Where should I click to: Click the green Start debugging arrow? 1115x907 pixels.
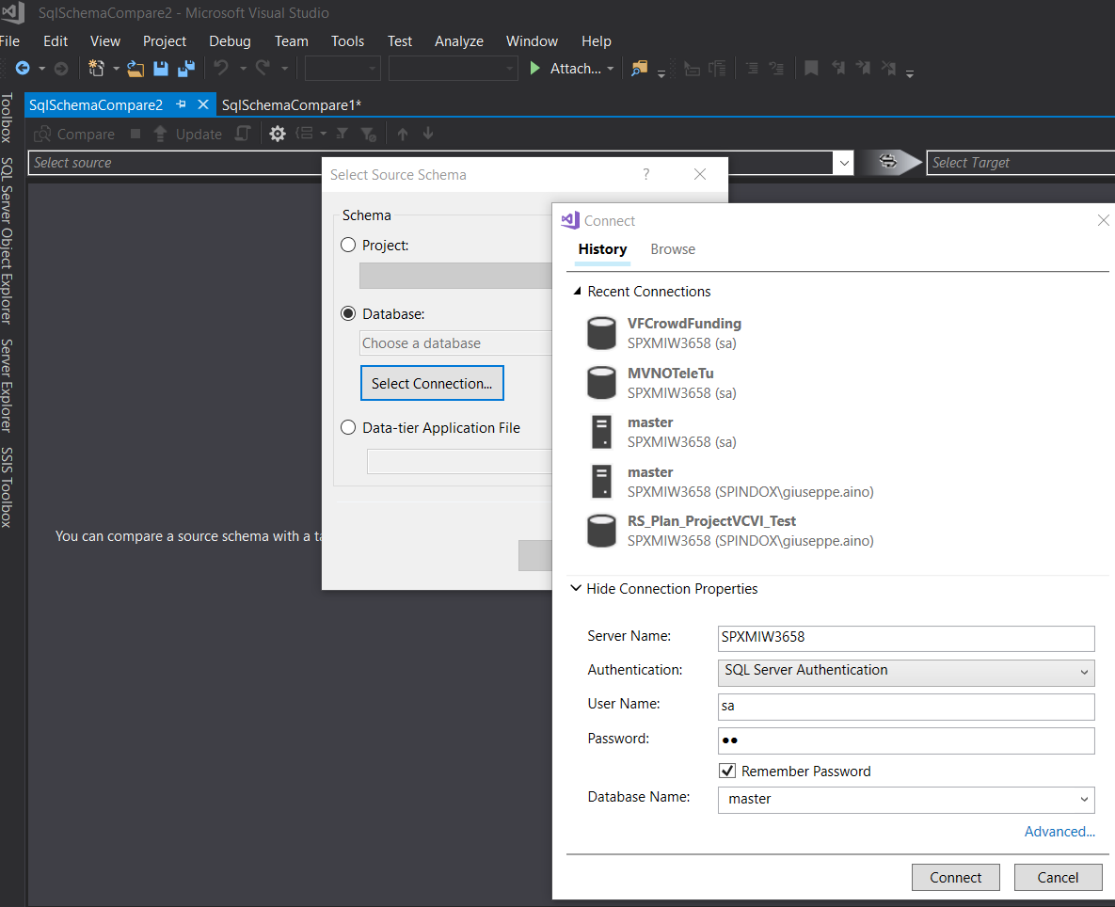coord(534,69)
